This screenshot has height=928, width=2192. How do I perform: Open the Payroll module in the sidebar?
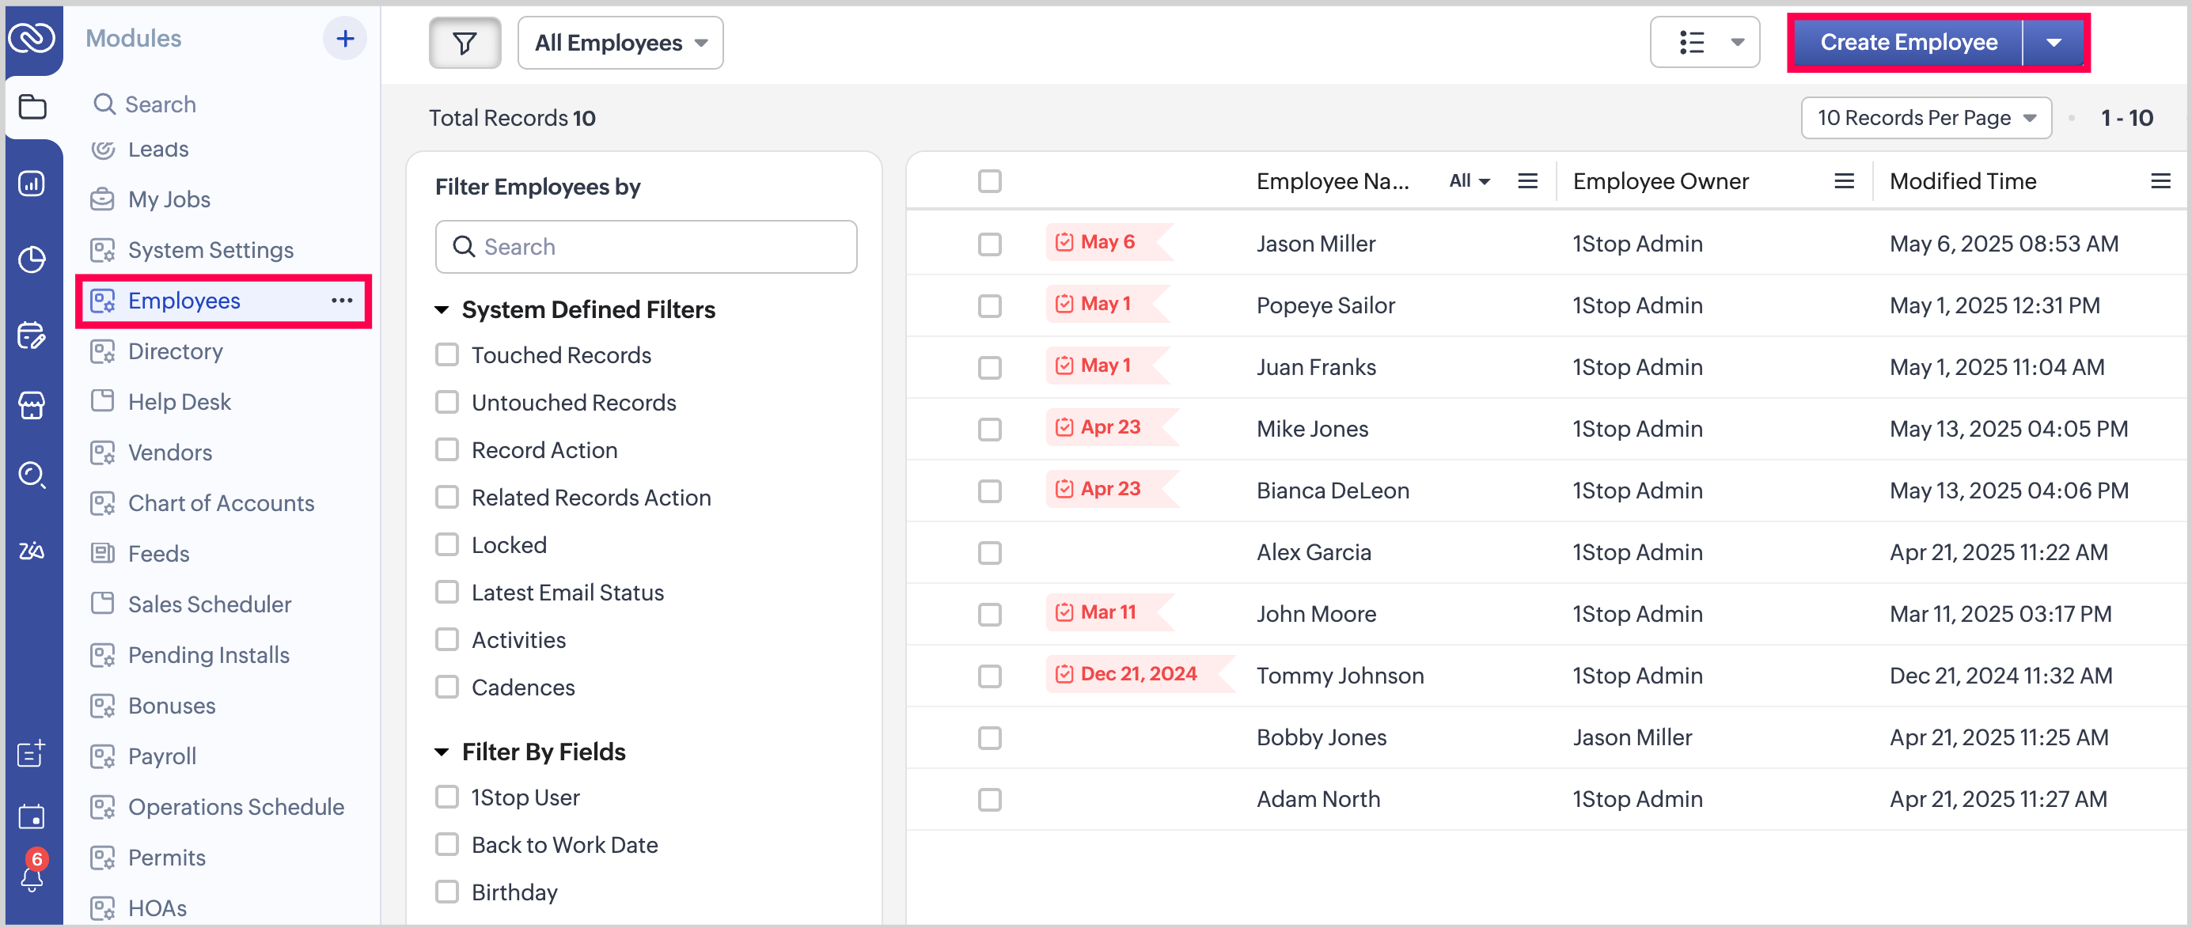(x=161, y=756)
